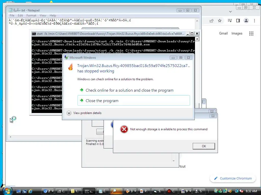The width and height of the screenshot is (261, 195).
Task: Activate the Notepad taskbar button
Action: (x=102, y=191)
